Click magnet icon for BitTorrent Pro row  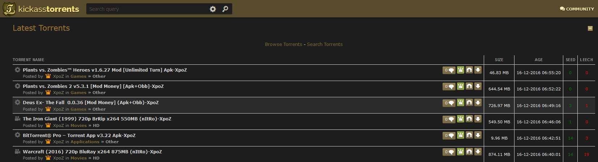469,136
